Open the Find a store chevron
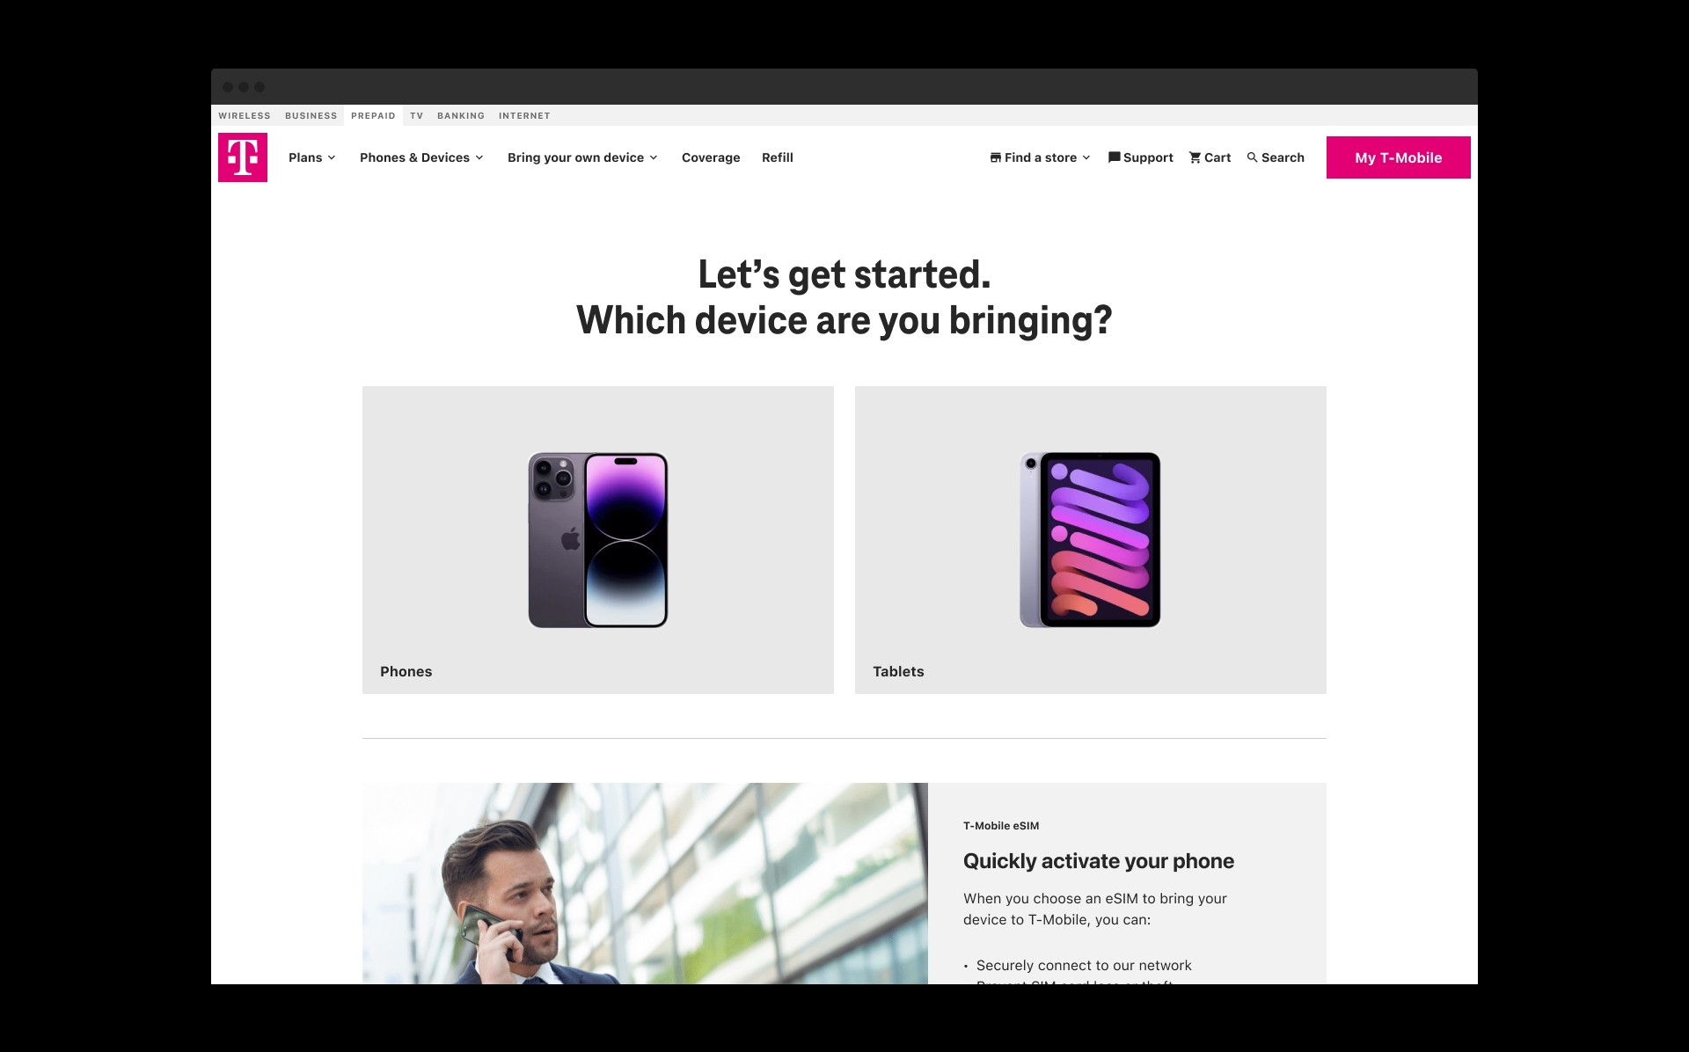The width and height of the screenshot is (1689, 1052). click(1086, 157)
